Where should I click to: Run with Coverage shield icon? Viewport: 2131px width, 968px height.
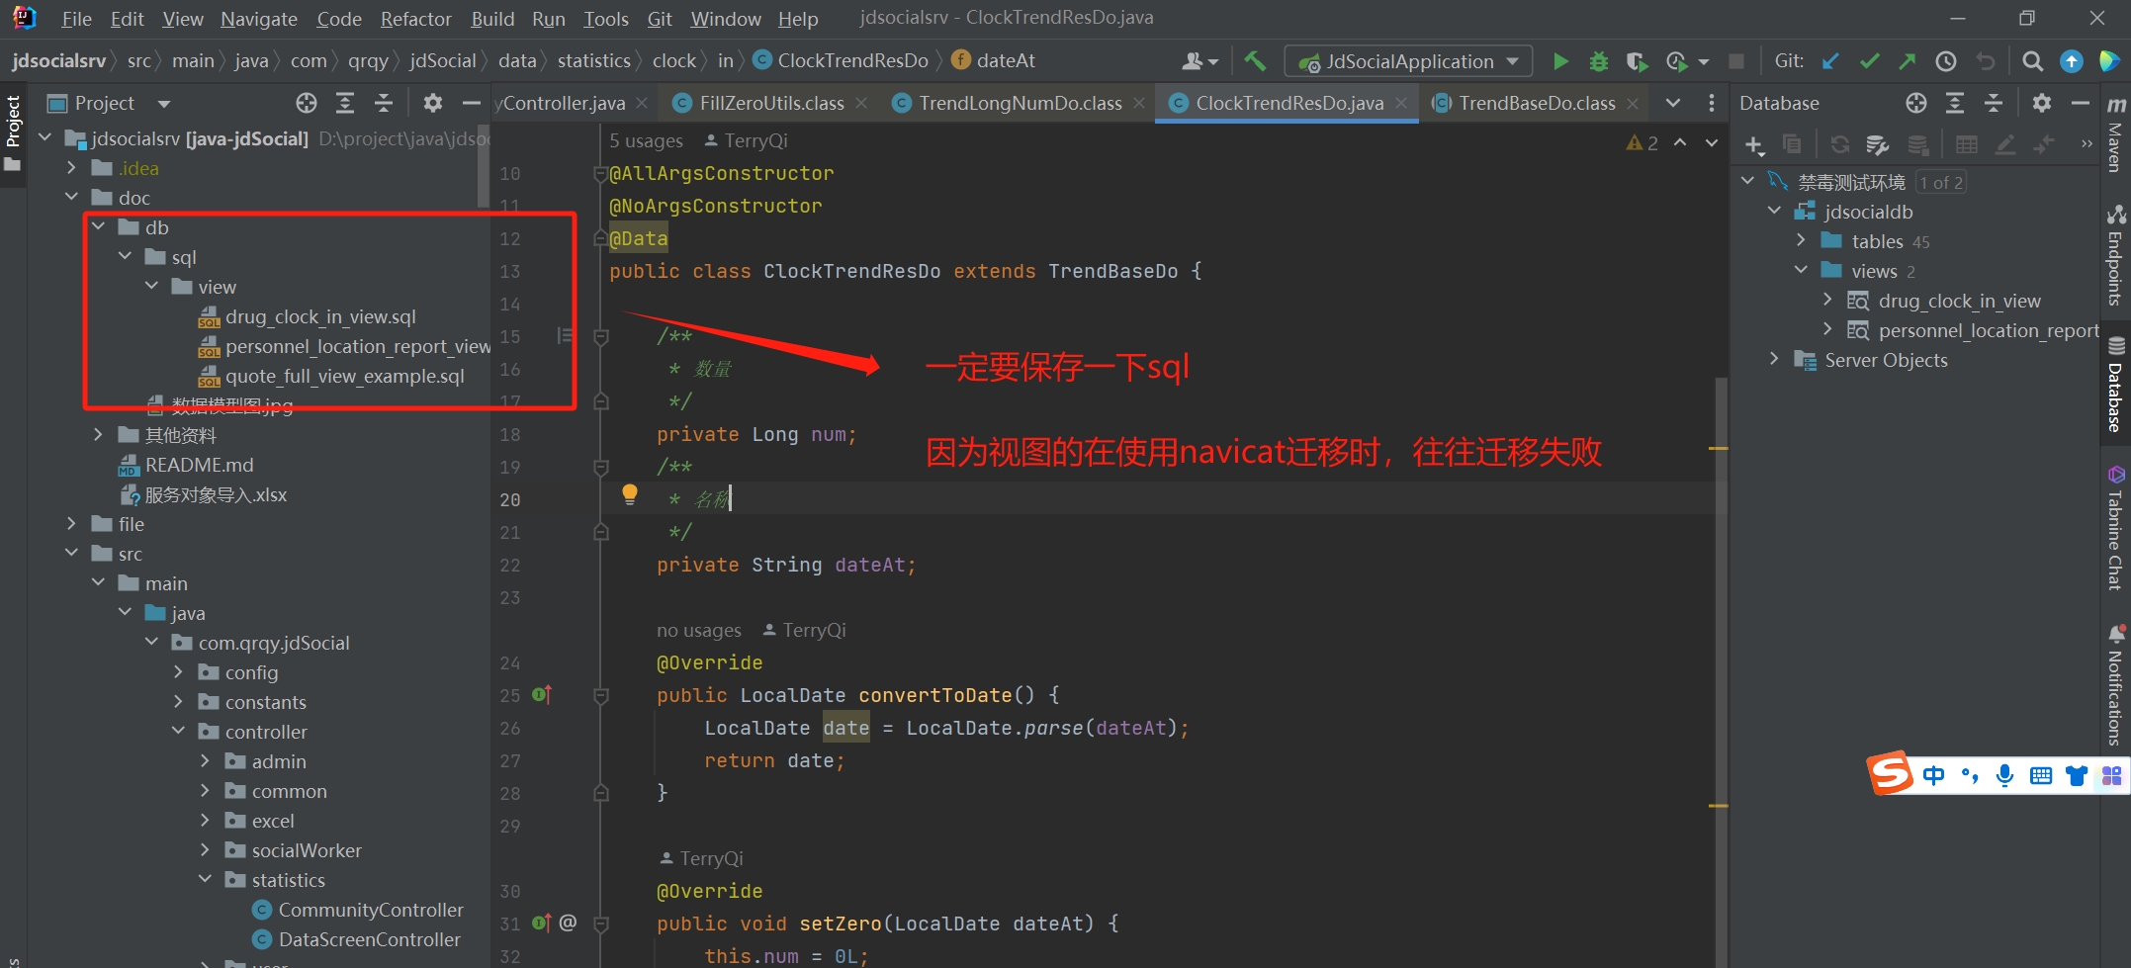tap(1637, 61)
